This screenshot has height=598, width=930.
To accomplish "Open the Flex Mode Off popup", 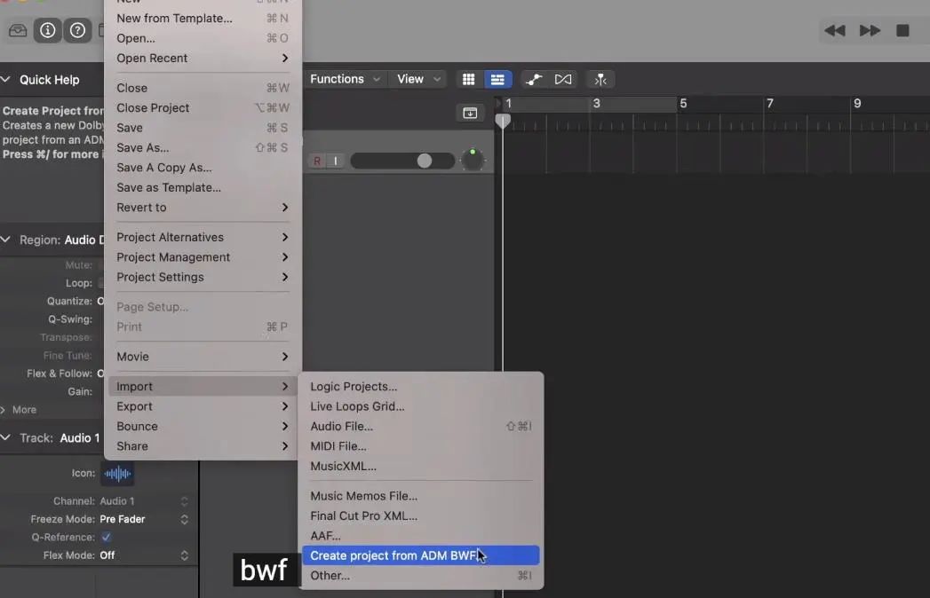I will [x=144, y=555].
